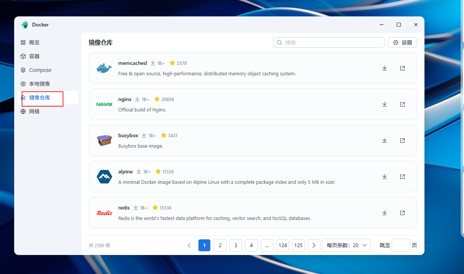This screenshot has height=274, width=464.
Task: Click the Docker app icon in title bar
Action: pyautogui.click(x=25, y=25)
